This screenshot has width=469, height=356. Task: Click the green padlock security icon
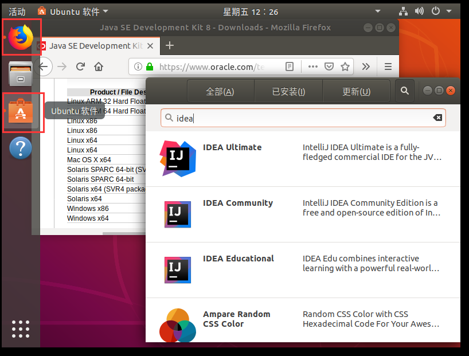point(150,66)
